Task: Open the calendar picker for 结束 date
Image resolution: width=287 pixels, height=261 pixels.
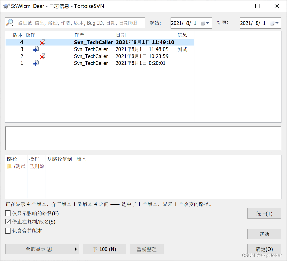Action: pyautogui.click(x=274, y=23)
